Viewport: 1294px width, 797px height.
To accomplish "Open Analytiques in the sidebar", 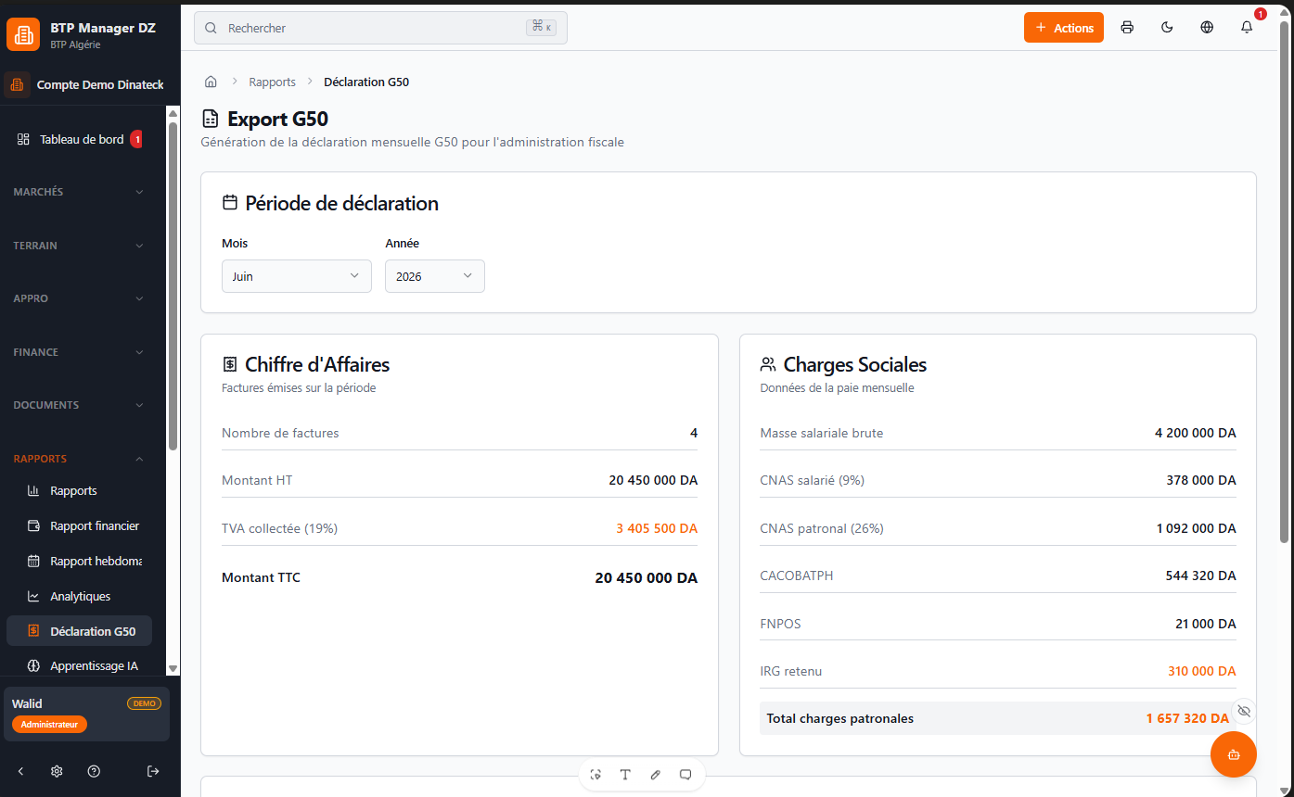I will [79, 596].
